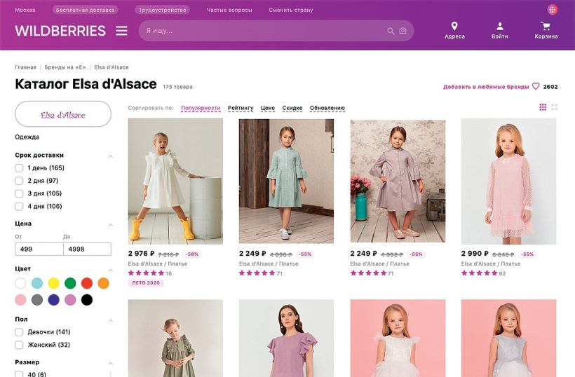Screen dimensions: 575x377
Task: Open the mint green dress product image
Action: click(x=286, y=181)
